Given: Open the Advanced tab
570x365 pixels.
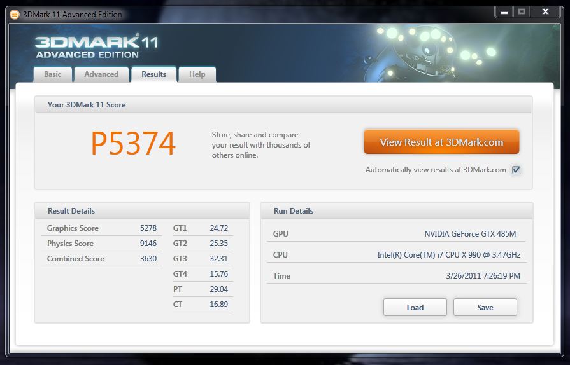Looking at the screenshot, I should 101,74.
